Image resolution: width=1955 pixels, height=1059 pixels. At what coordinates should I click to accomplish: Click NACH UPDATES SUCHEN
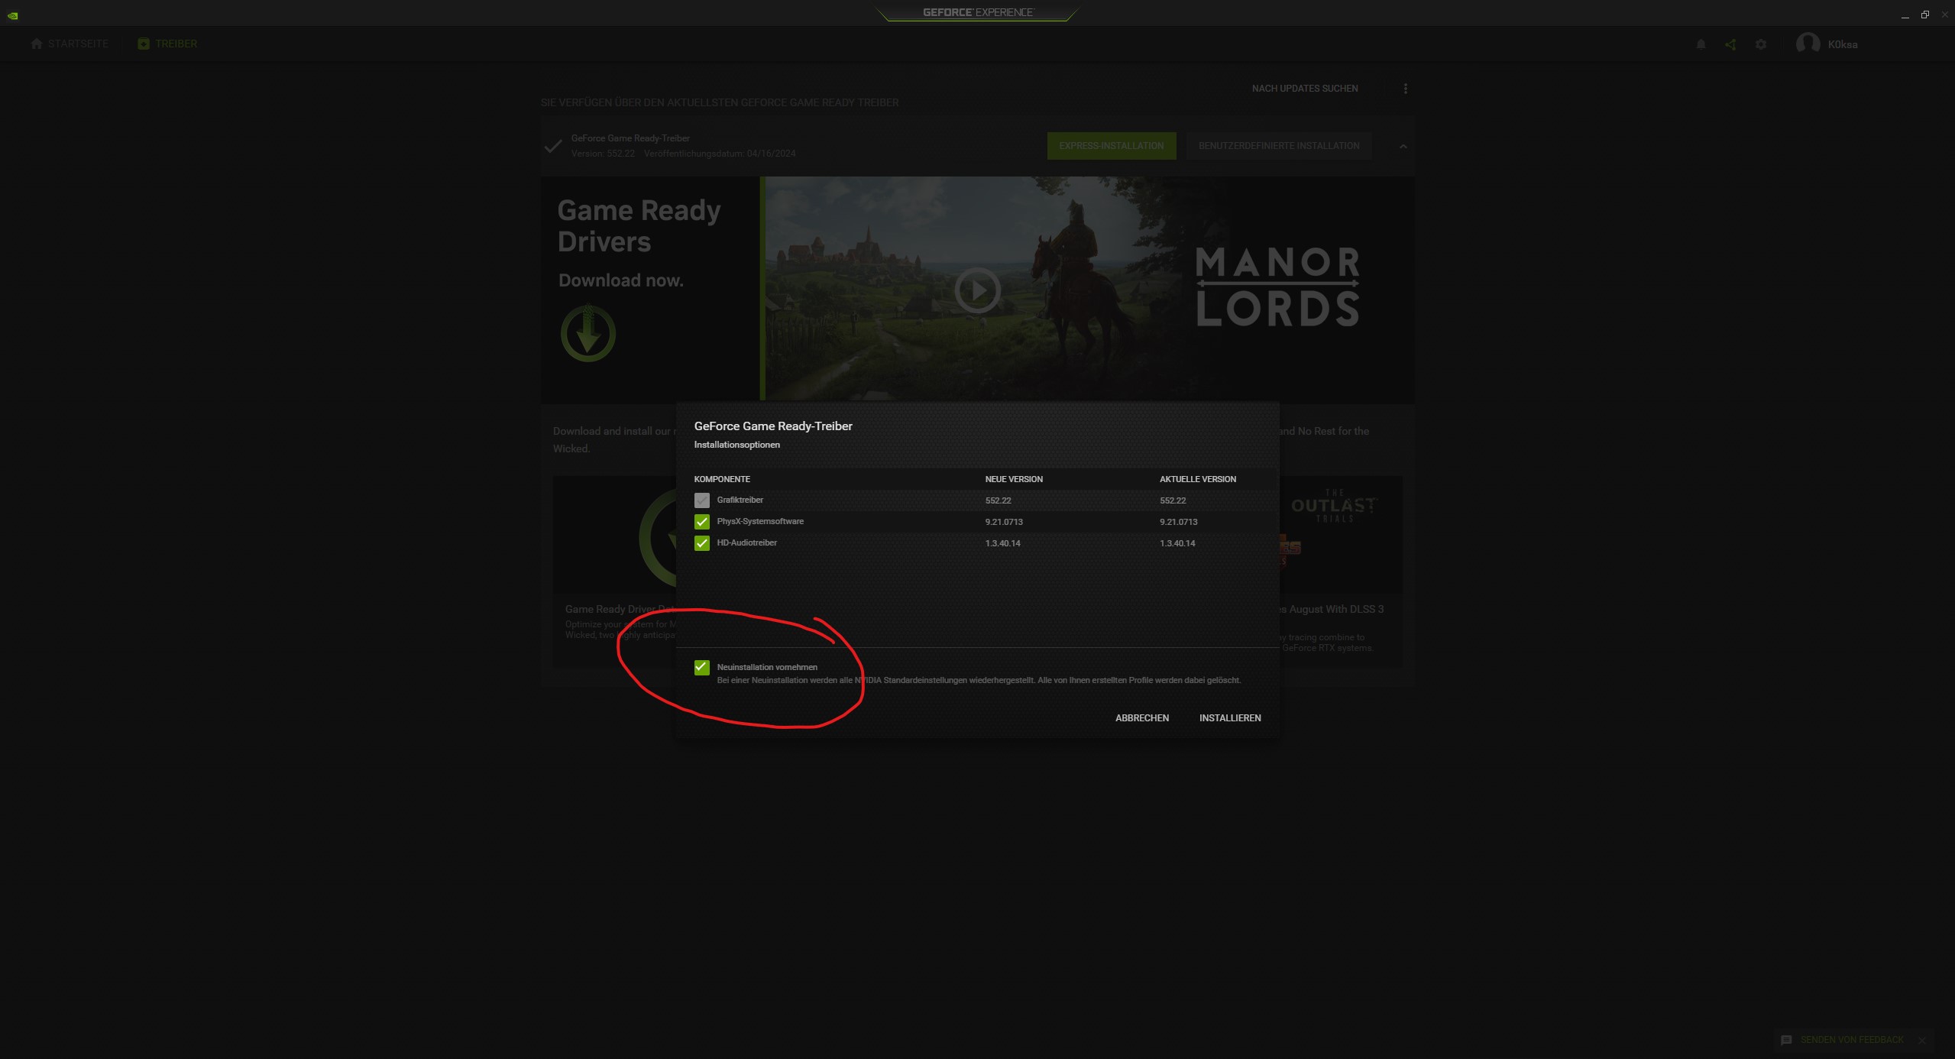(x=1305, y=89)
